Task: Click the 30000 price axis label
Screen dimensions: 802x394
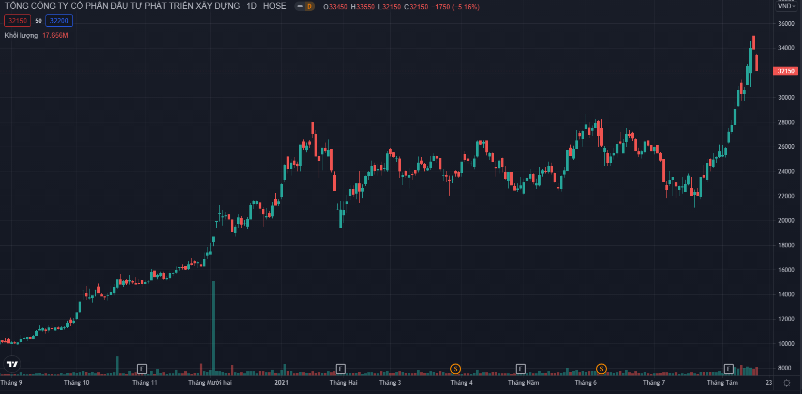Action: pyautogui.click(x=786, y=98)
